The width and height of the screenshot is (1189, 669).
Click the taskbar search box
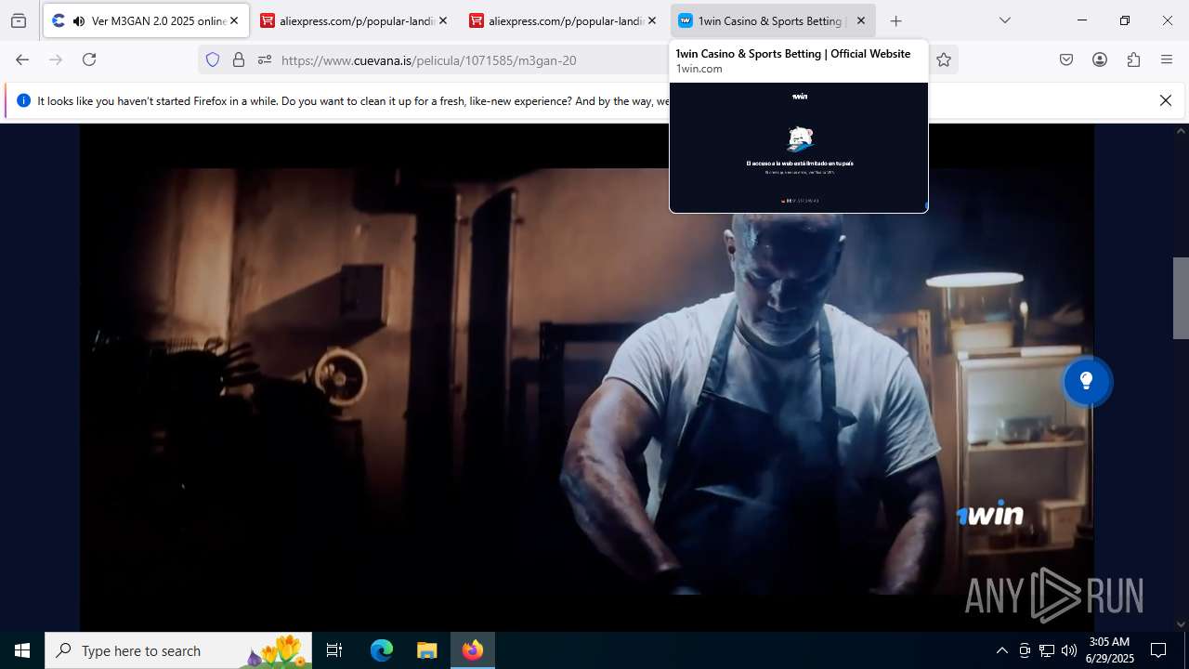(178, 650)
